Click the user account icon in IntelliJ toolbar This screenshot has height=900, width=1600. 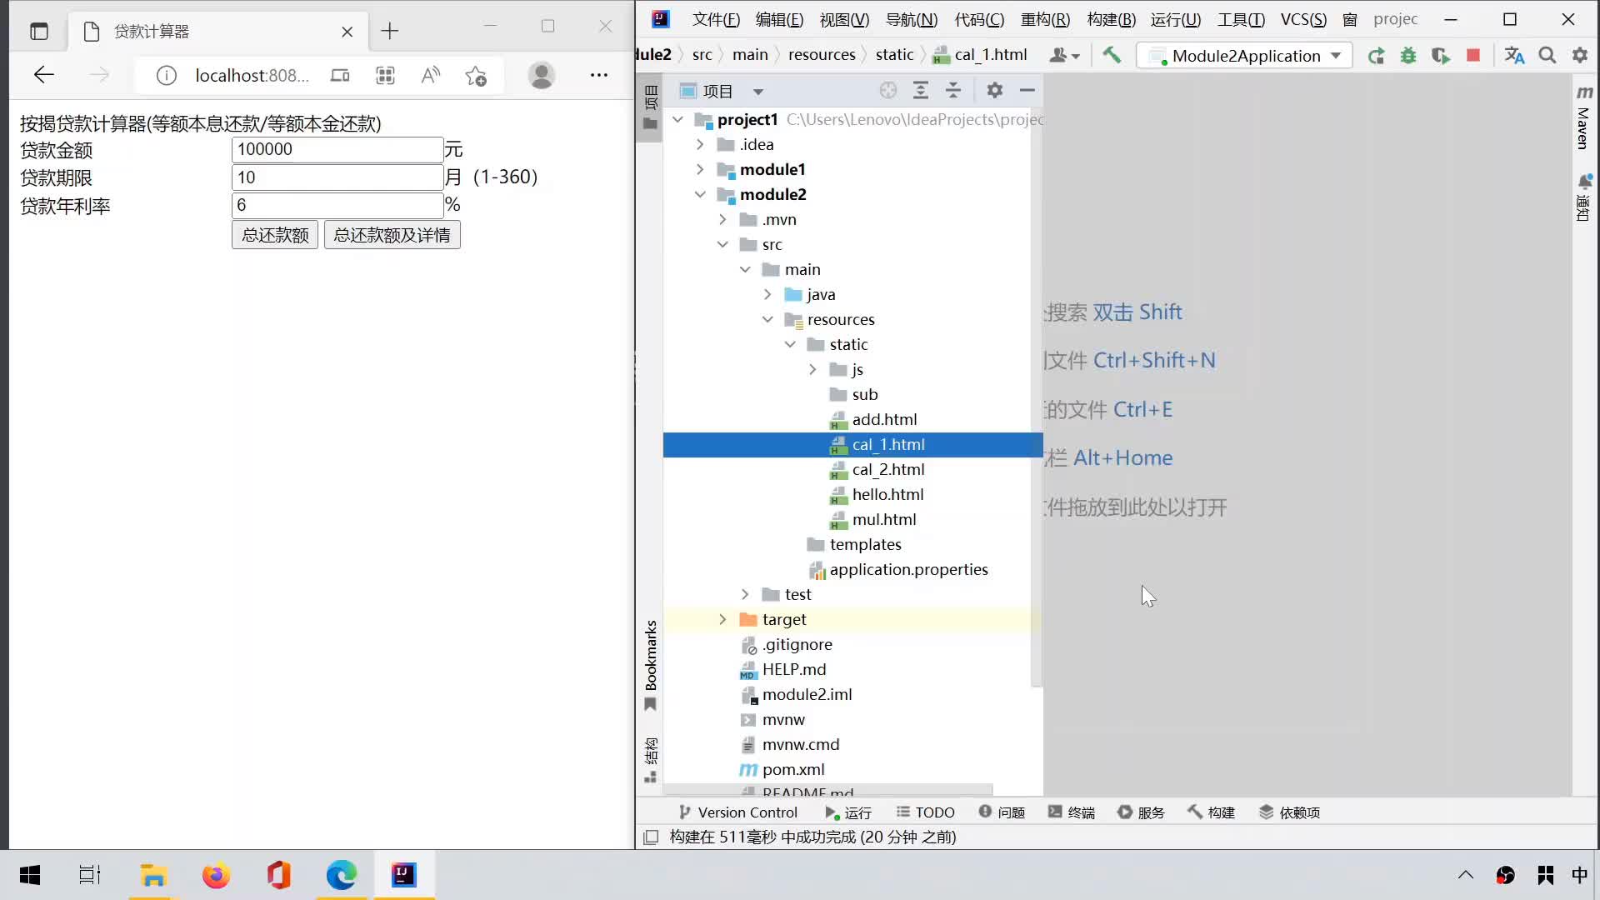coord(1064,56)
